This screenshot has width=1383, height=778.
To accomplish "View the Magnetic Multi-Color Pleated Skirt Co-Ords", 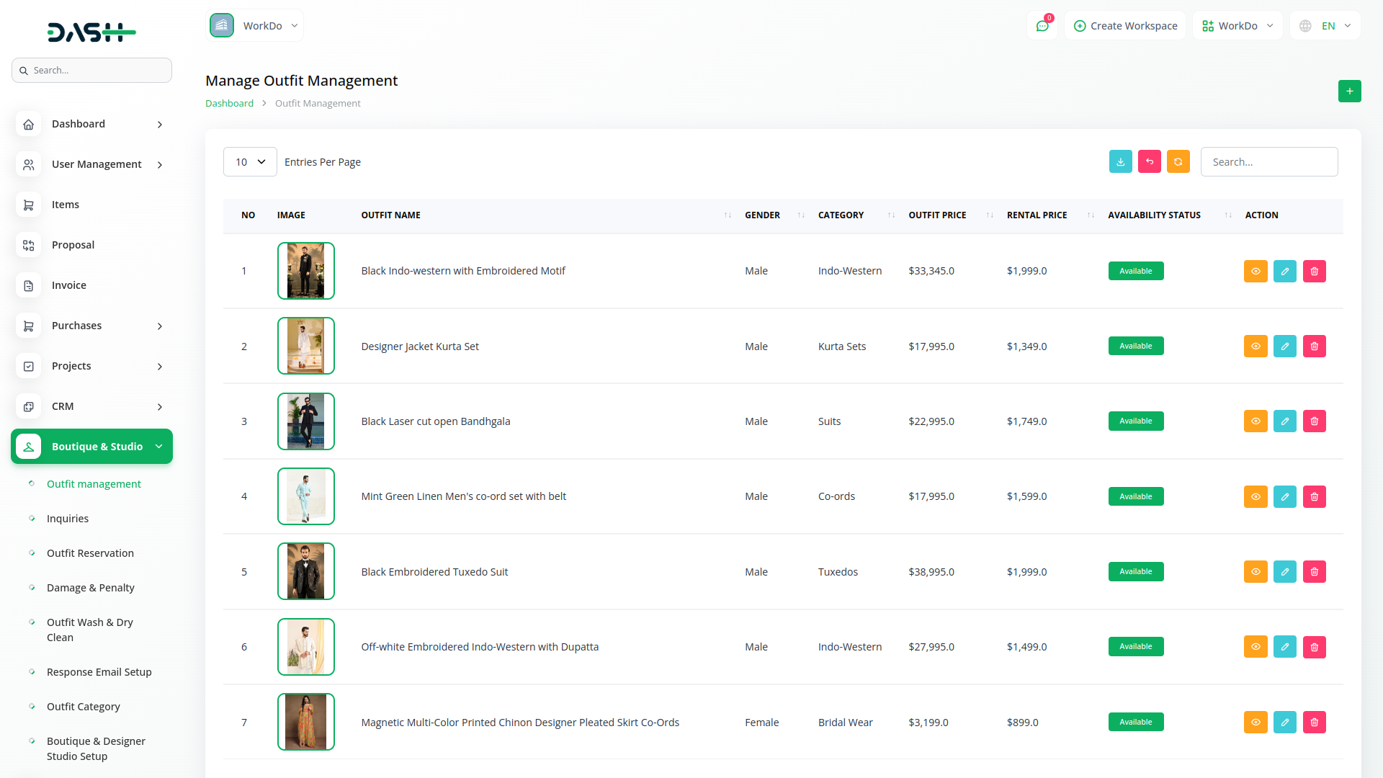I will click(1255, 723).
